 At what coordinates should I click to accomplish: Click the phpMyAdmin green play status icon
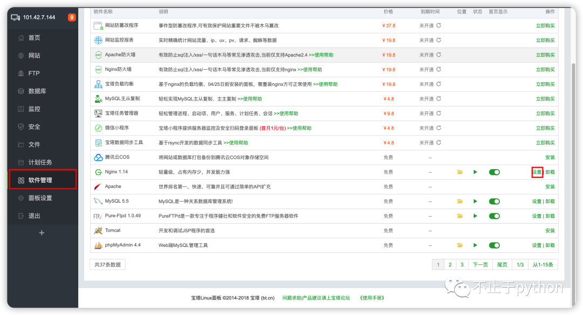476,245
